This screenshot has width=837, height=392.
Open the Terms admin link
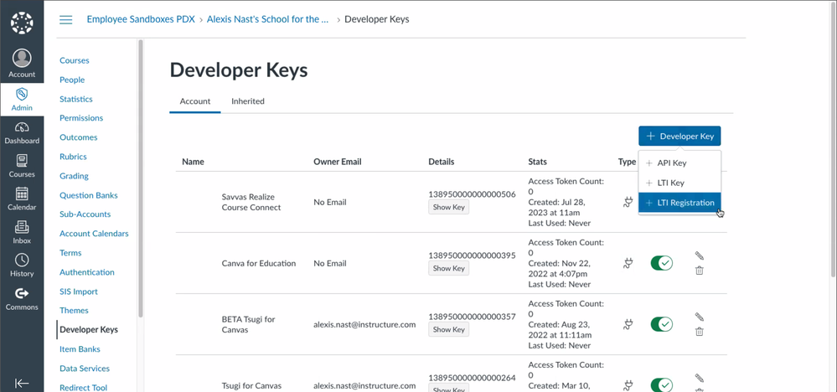pyautogui.click(x=70, y=253)
